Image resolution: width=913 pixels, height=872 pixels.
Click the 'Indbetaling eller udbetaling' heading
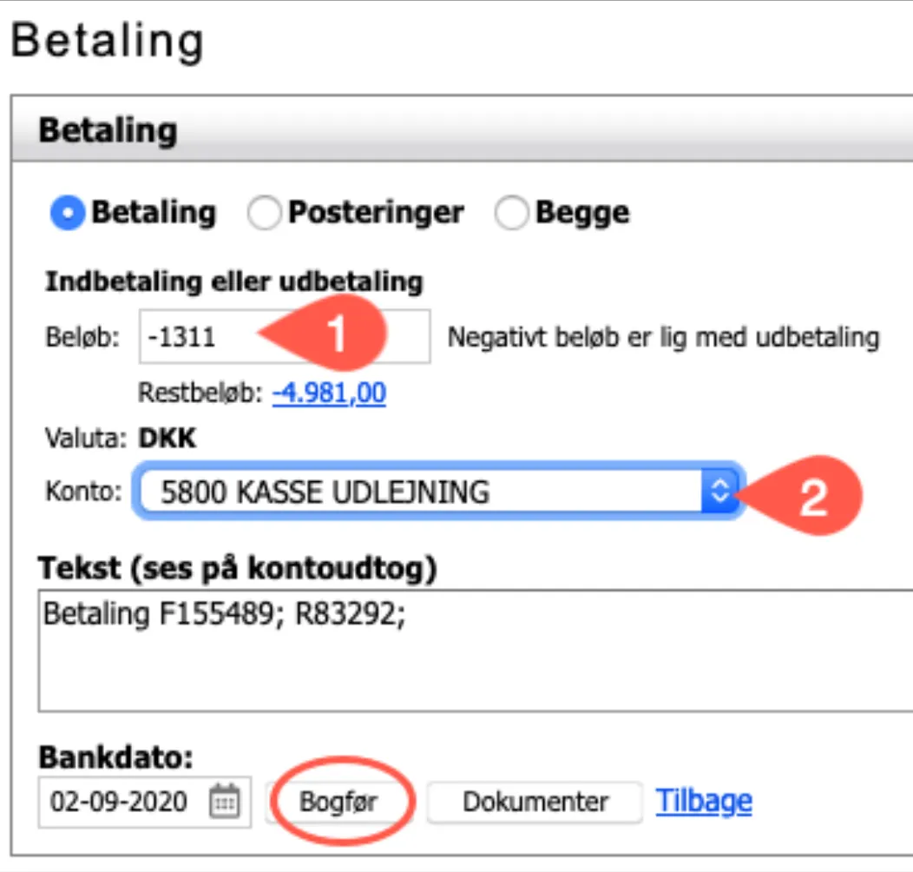pos(233,281)
